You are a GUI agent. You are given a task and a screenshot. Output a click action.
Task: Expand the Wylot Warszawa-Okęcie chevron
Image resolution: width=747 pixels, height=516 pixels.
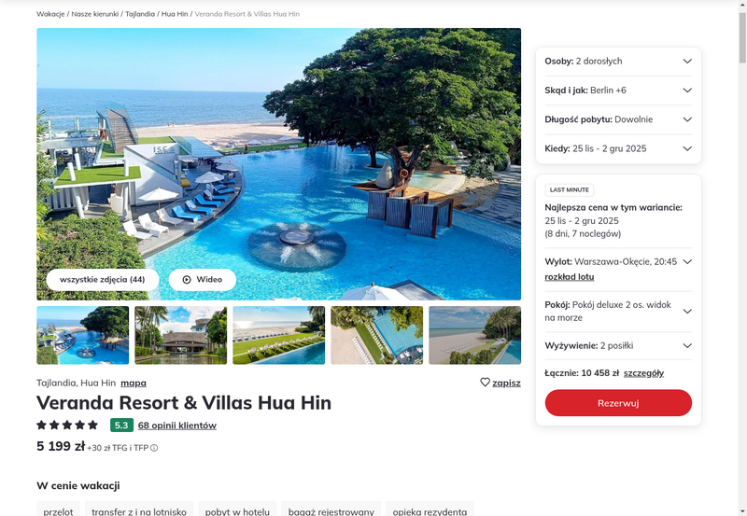(687, 262)
